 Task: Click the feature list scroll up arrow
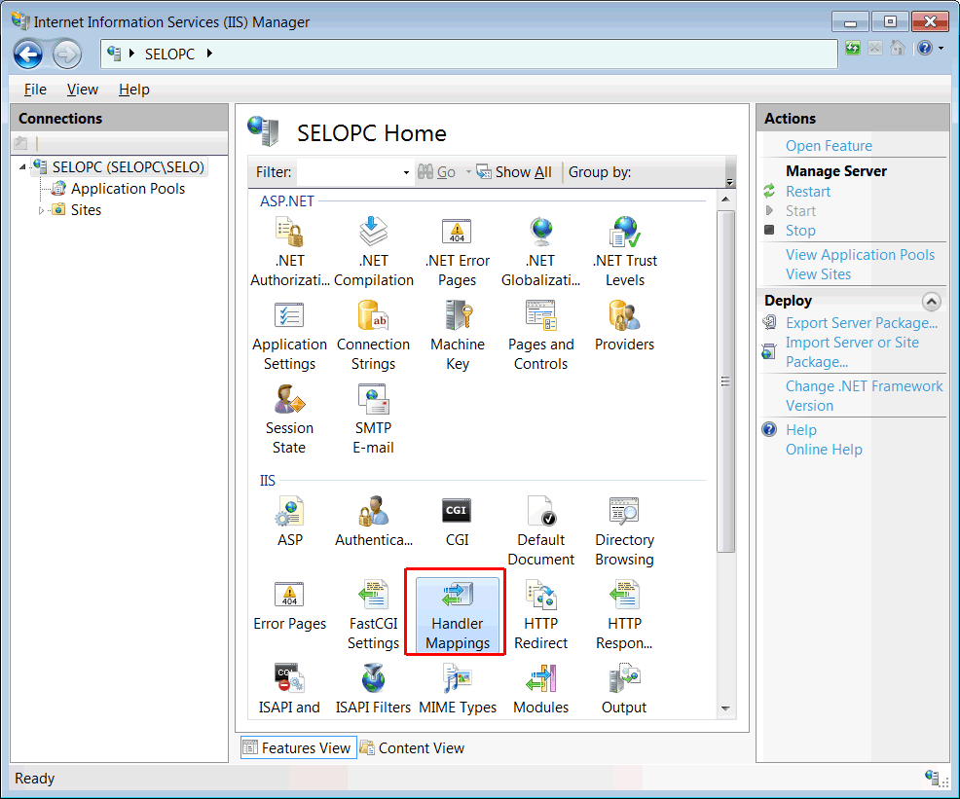[725, 200]
